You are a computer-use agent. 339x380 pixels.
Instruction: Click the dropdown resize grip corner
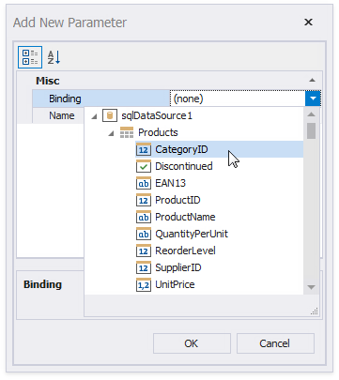coord(315,311)
